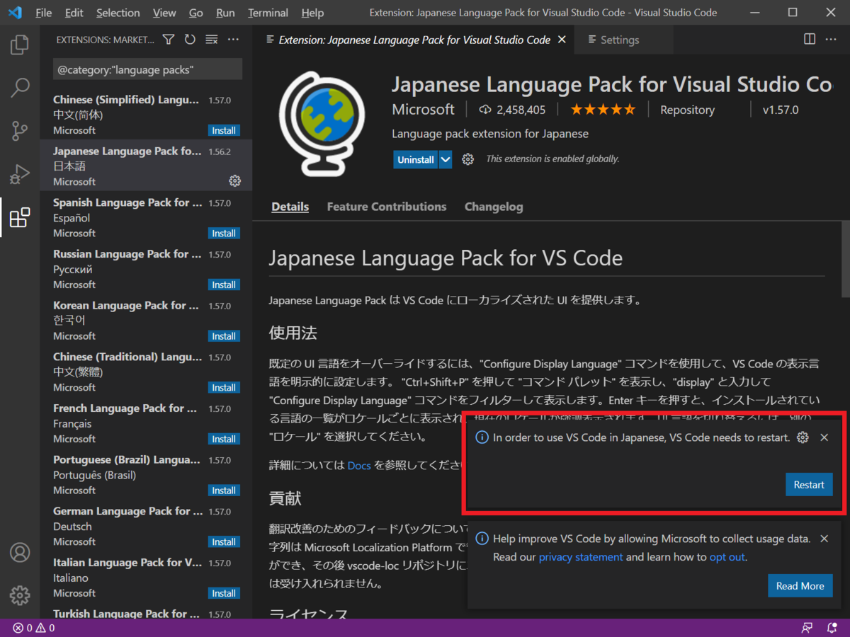Install the Italian Language Pack
This screenshot has width=850, height=637.
point(224,593)
